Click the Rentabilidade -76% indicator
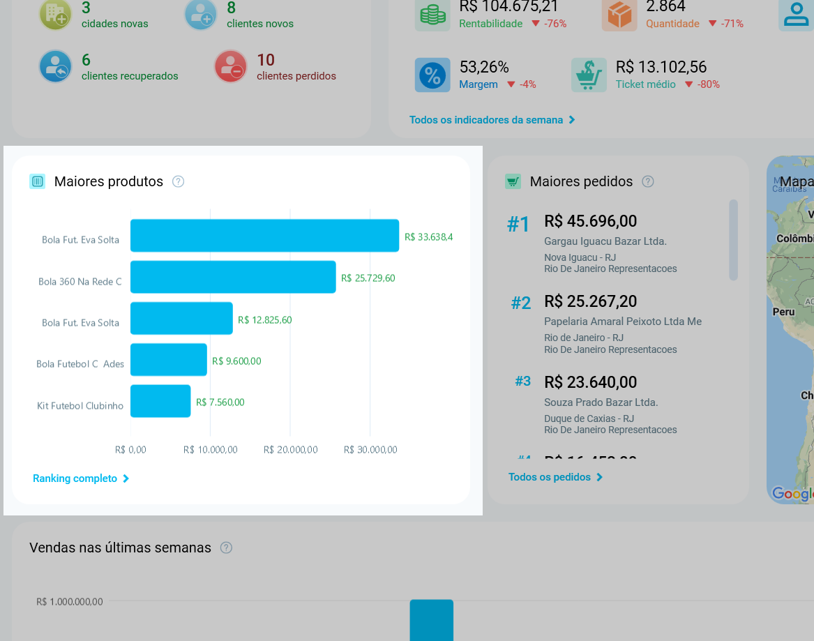The width and height of the screenshot is (814, 641). pyautogui.click(x=549, y=24)
